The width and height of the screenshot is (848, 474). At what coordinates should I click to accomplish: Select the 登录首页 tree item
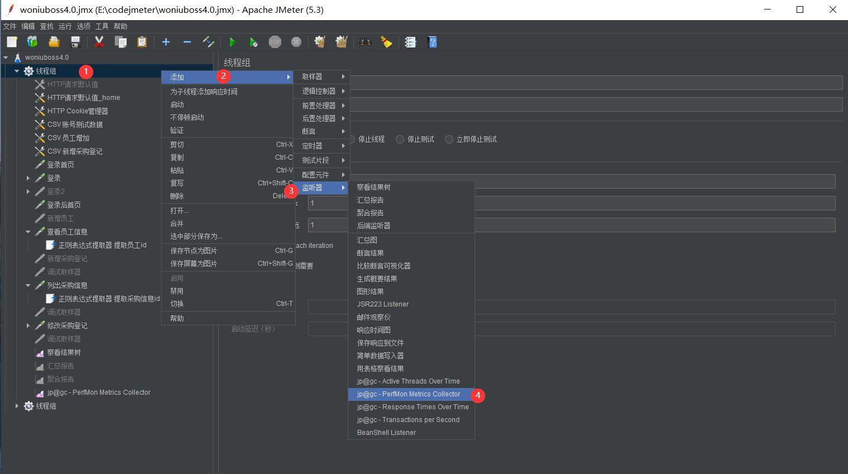click(x=60, y=165)
